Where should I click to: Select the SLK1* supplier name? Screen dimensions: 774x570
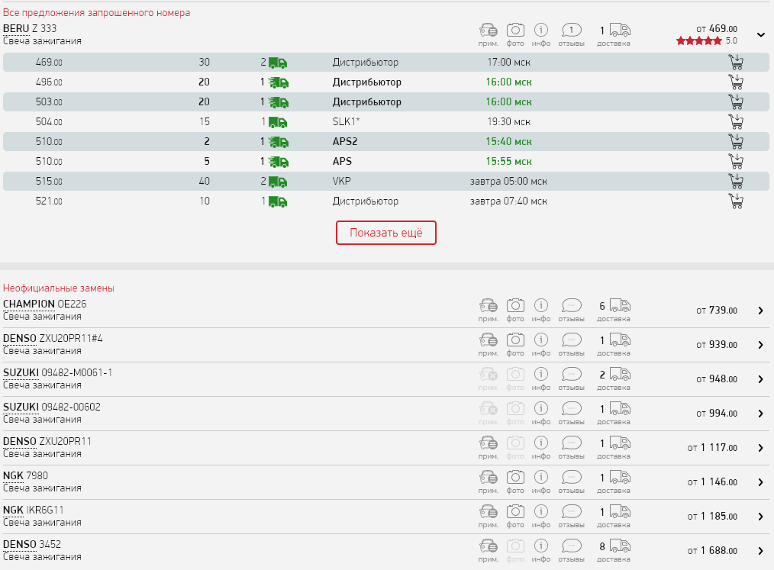click(x=346, y=122)
